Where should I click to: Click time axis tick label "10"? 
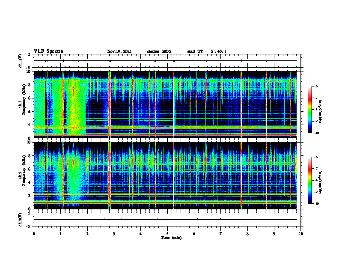click(301, 234)
